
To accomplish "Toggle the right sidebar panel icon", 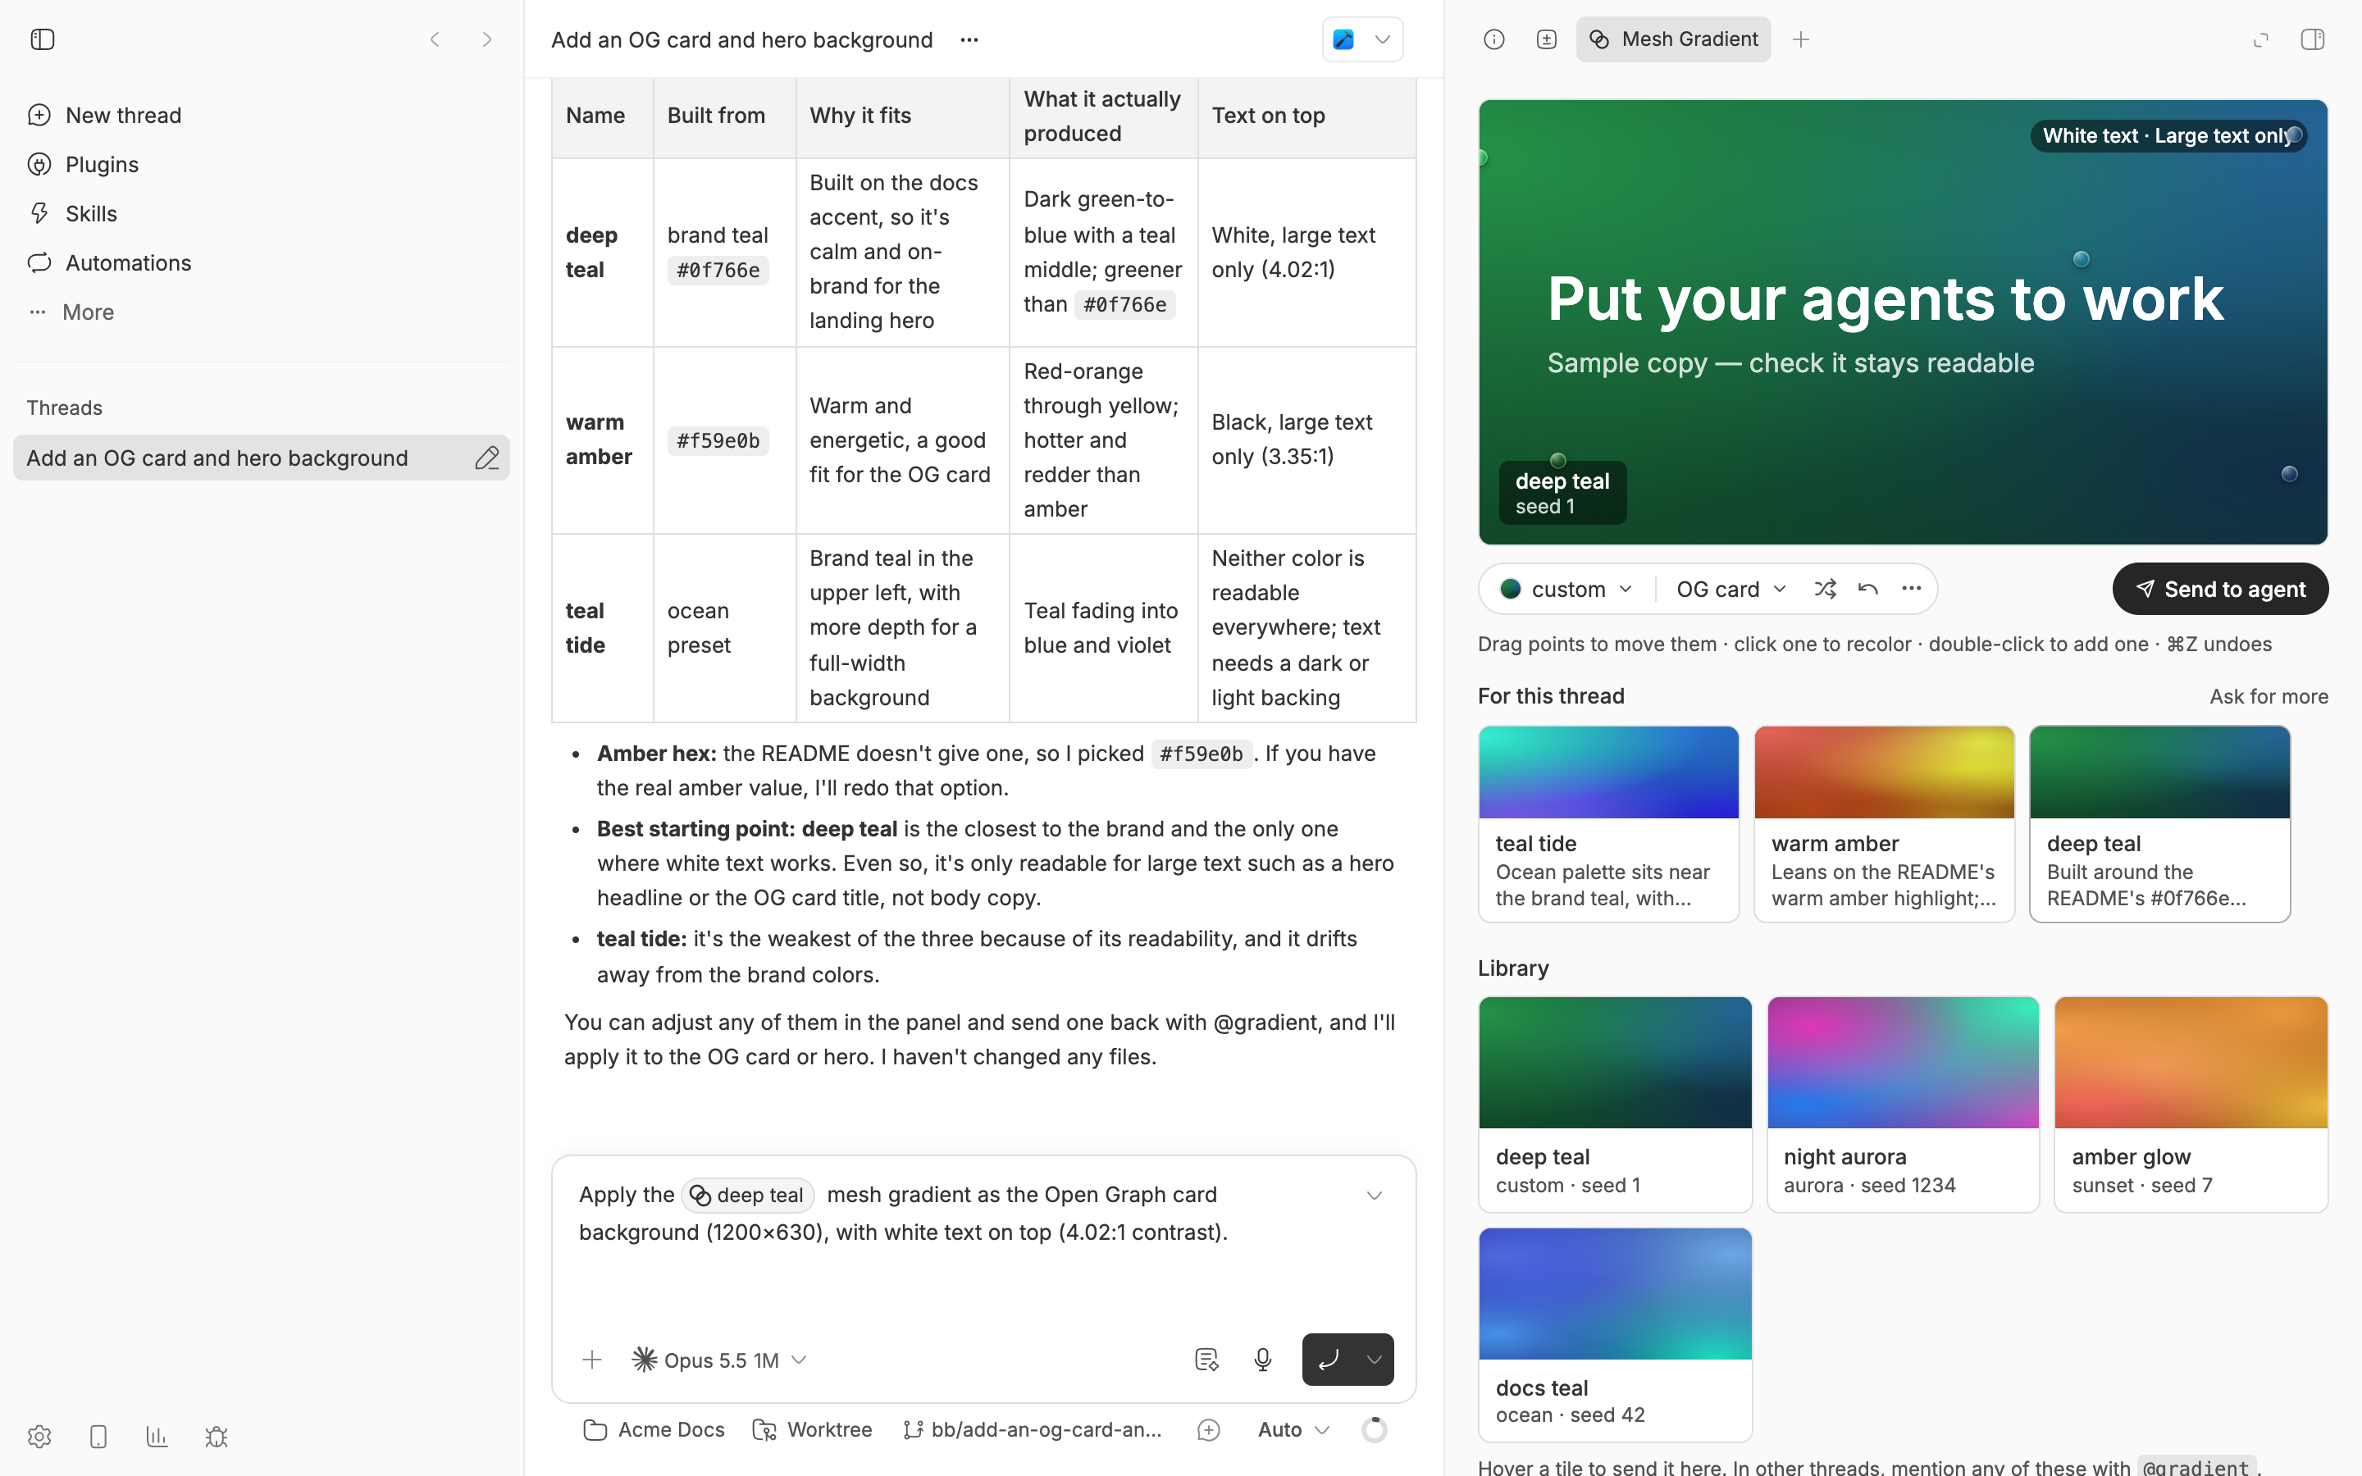I will (x=2312, y=39).
